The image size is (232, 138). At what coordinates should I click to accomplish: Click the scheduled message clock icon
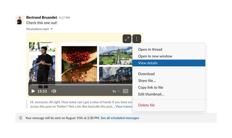21,118
